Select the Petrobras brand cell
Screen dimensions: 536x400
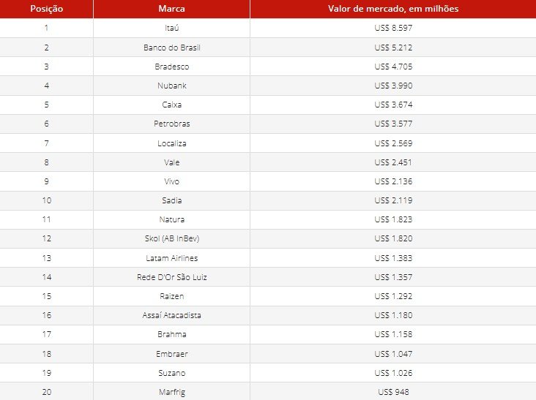pos(171,124)
